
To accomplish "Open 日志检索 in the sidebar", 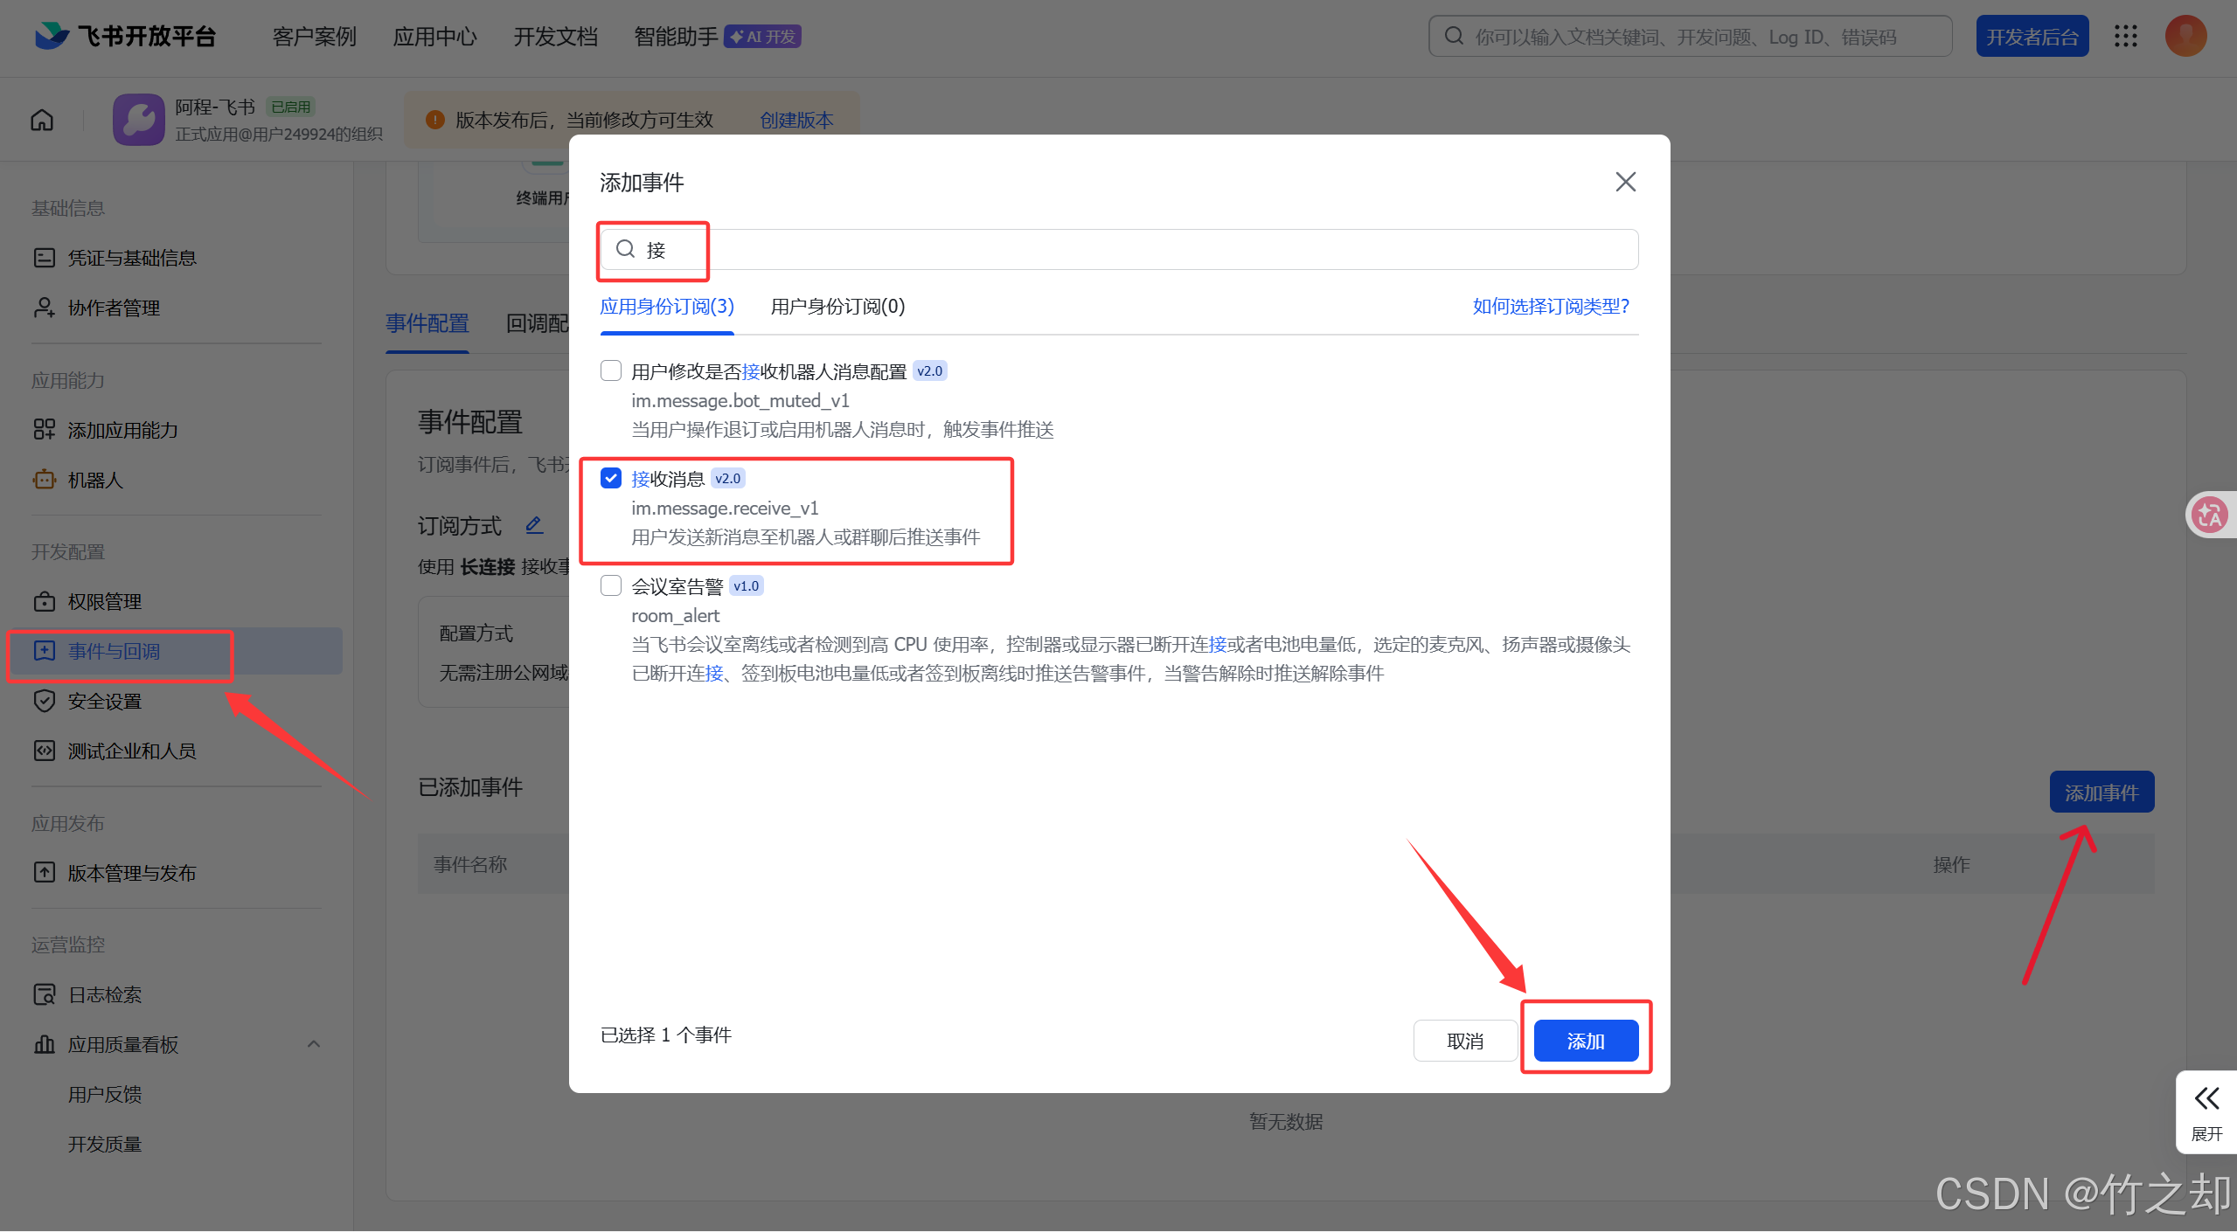I will point(104,994).
